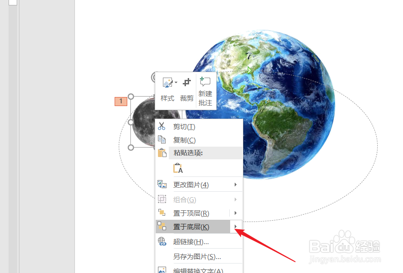Select the 裁剪 crop tool
Screen dimensions: 403x273
[x=186, y=90]
